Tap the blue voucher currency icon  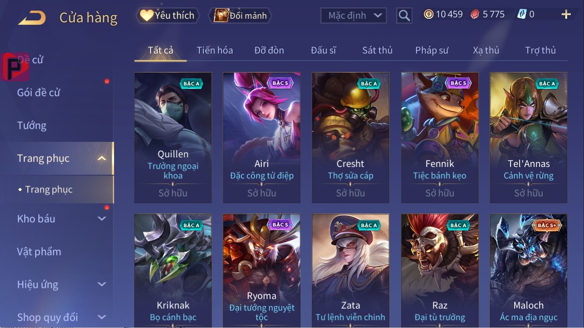click(521, 14)
